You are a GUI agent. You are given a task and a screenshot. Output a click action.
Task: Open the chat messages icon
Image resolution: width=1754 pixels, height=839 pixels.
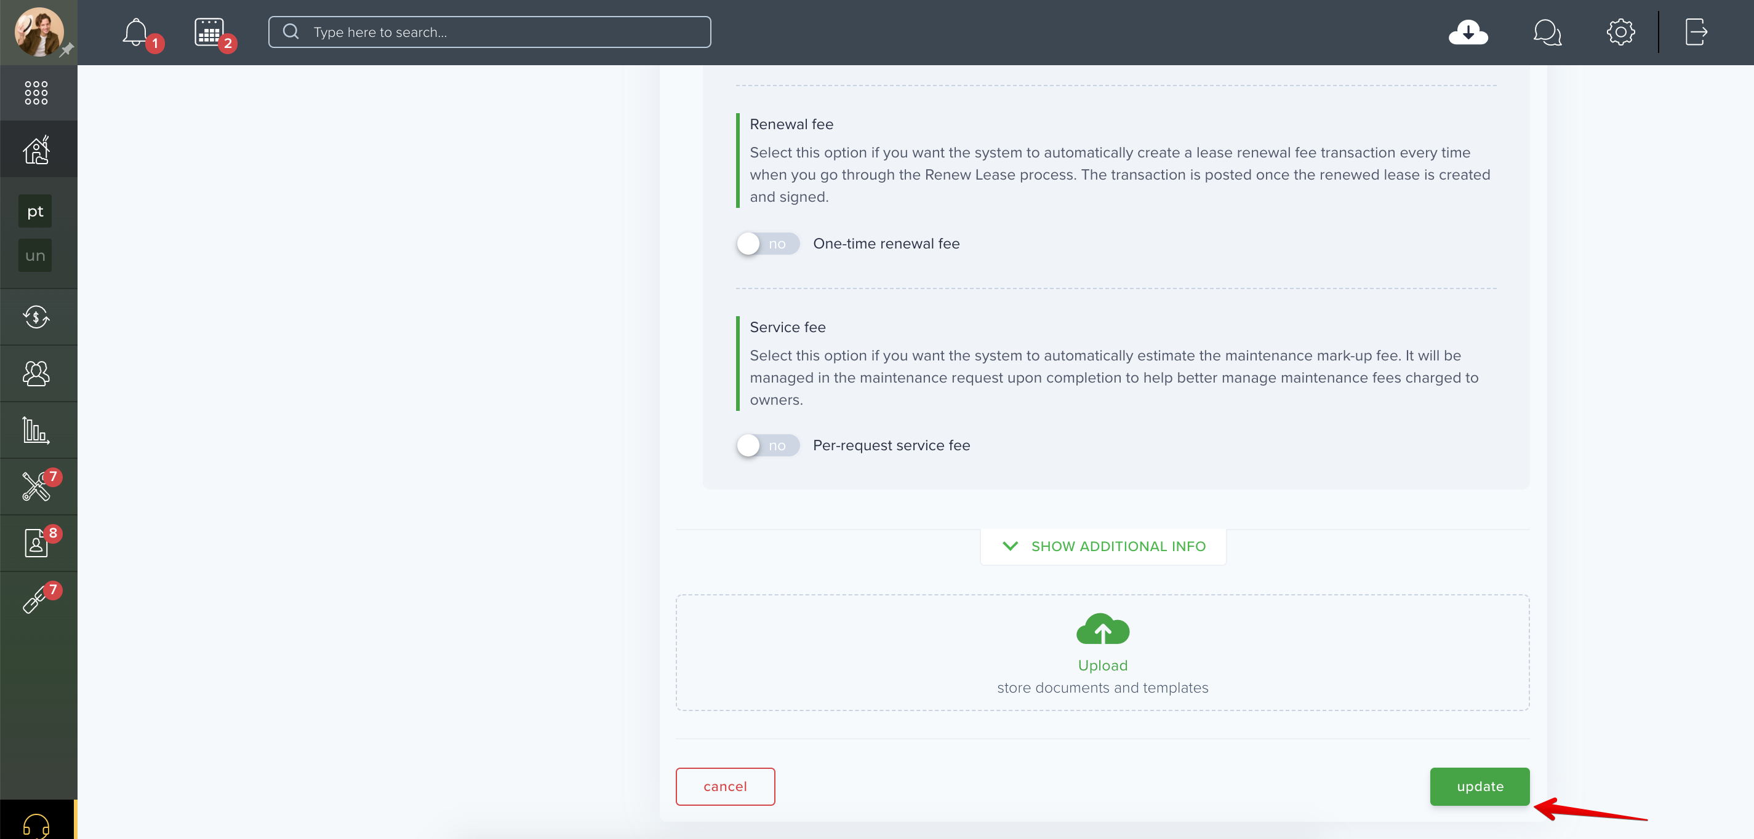pos(1547,32)
